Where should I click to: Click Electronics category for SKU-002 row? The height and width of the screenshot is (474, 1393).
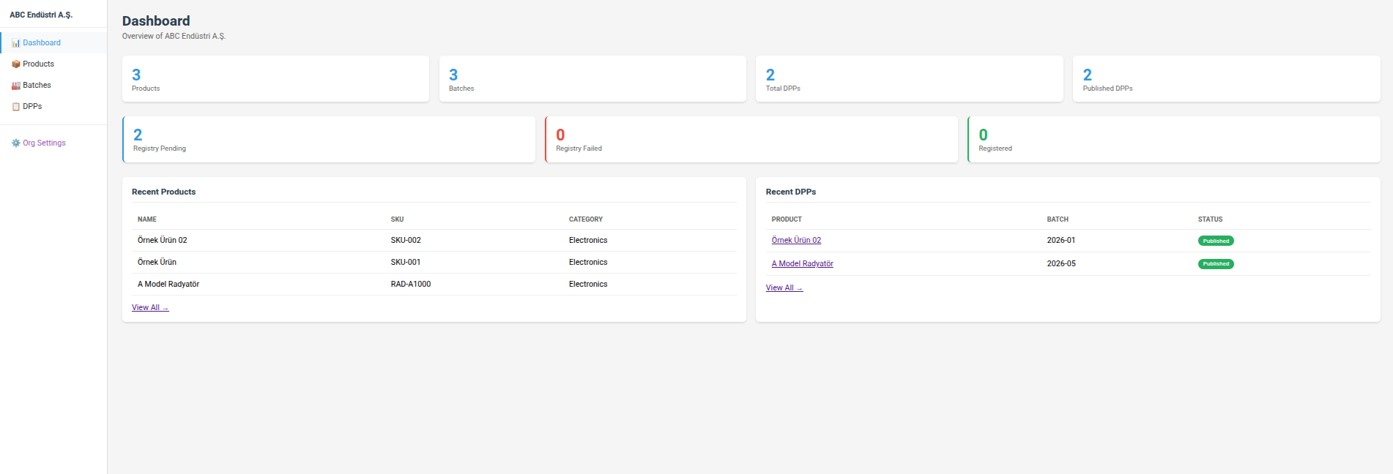(x=588, y=240)
